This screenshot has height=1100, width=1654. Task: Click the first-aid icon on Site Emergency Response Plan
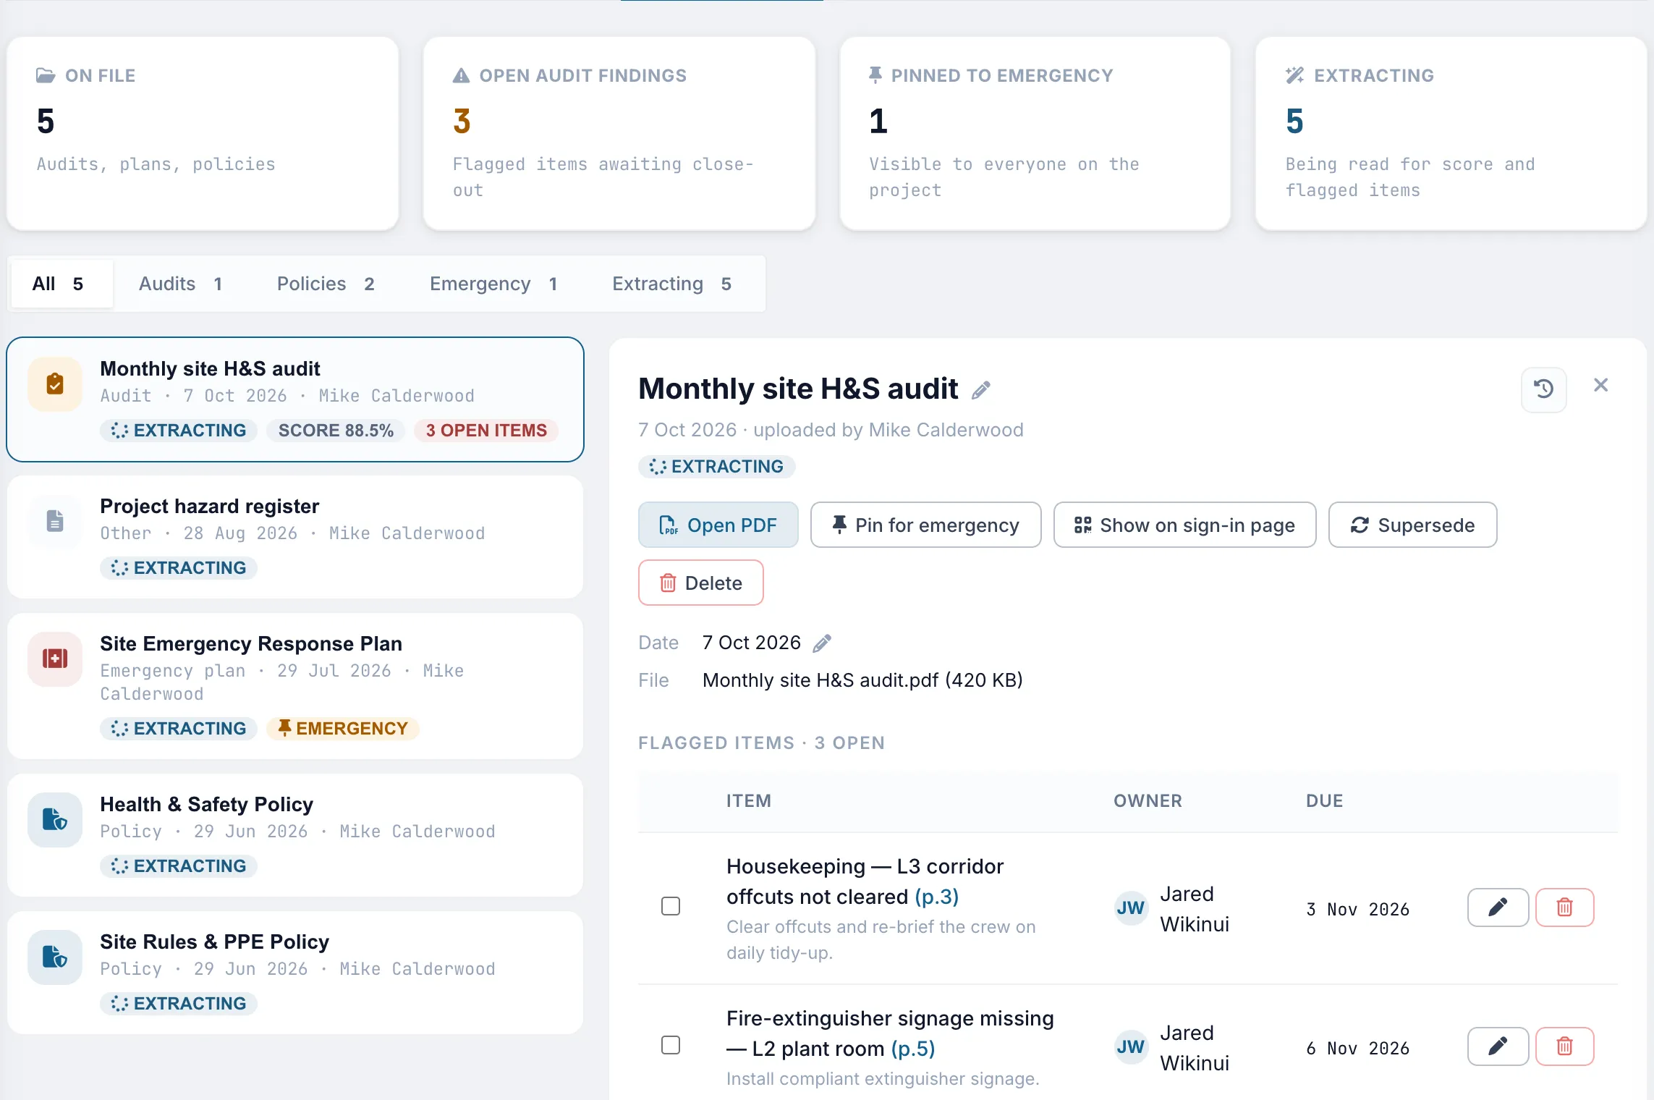click(x=55, y=659)
